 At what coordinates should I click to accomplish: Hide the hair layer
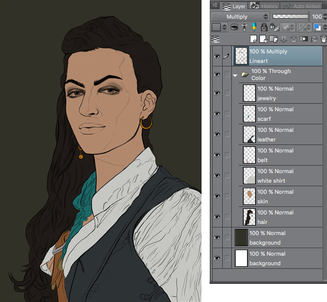(217, 217)
